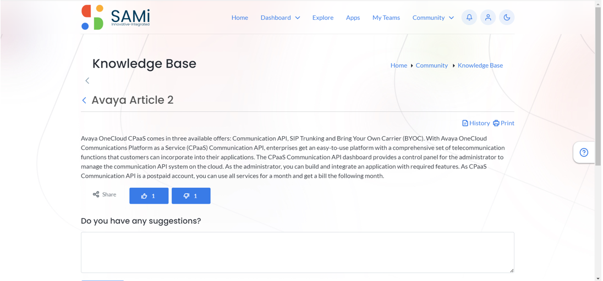Viewport: 603px width, 281px height.
Task: Click into the suggestions text box
Action: pos(298,252)
